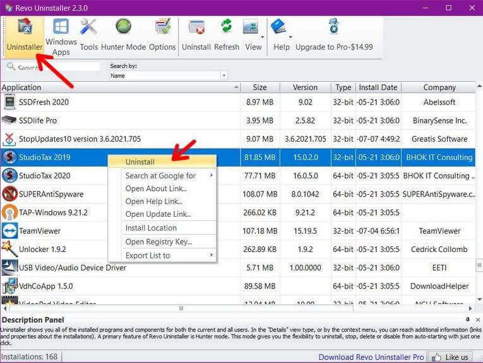This screenshot has height=363, width=483.
Task: Open the Options checklist icon
Action: coord(163,26)
